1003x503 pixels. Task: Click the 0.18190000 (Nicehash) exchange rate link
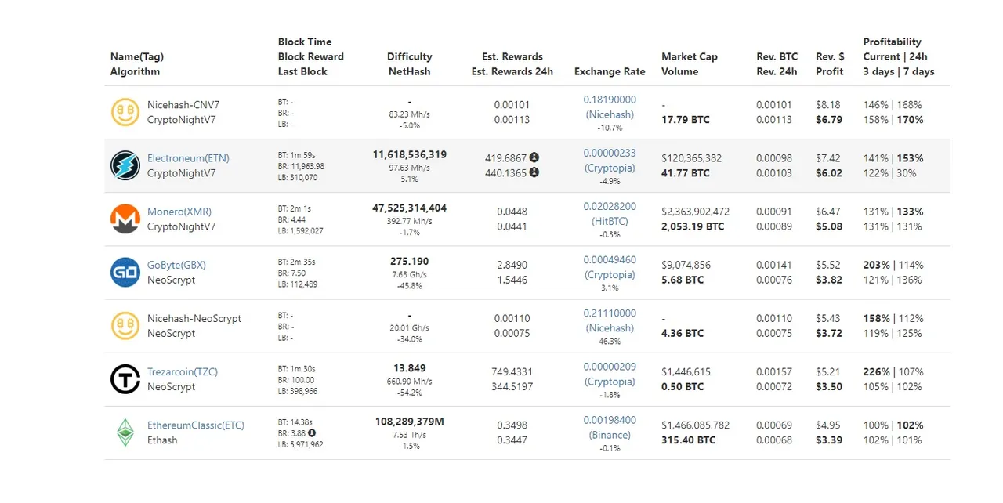(x=610, y=107)
